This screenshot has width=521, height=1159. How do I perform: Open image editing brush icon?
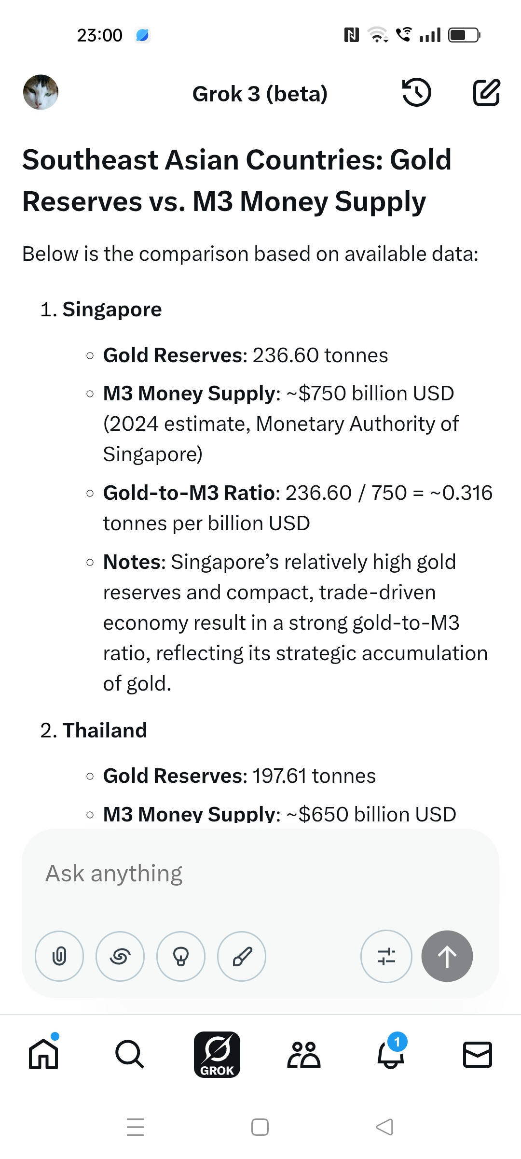(242, 956)
